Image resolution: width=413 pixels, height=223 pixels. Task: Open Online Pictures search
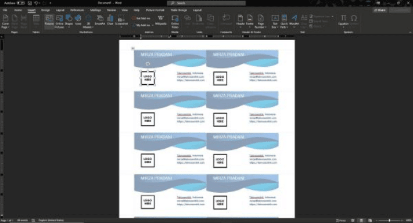coord(59,21)
